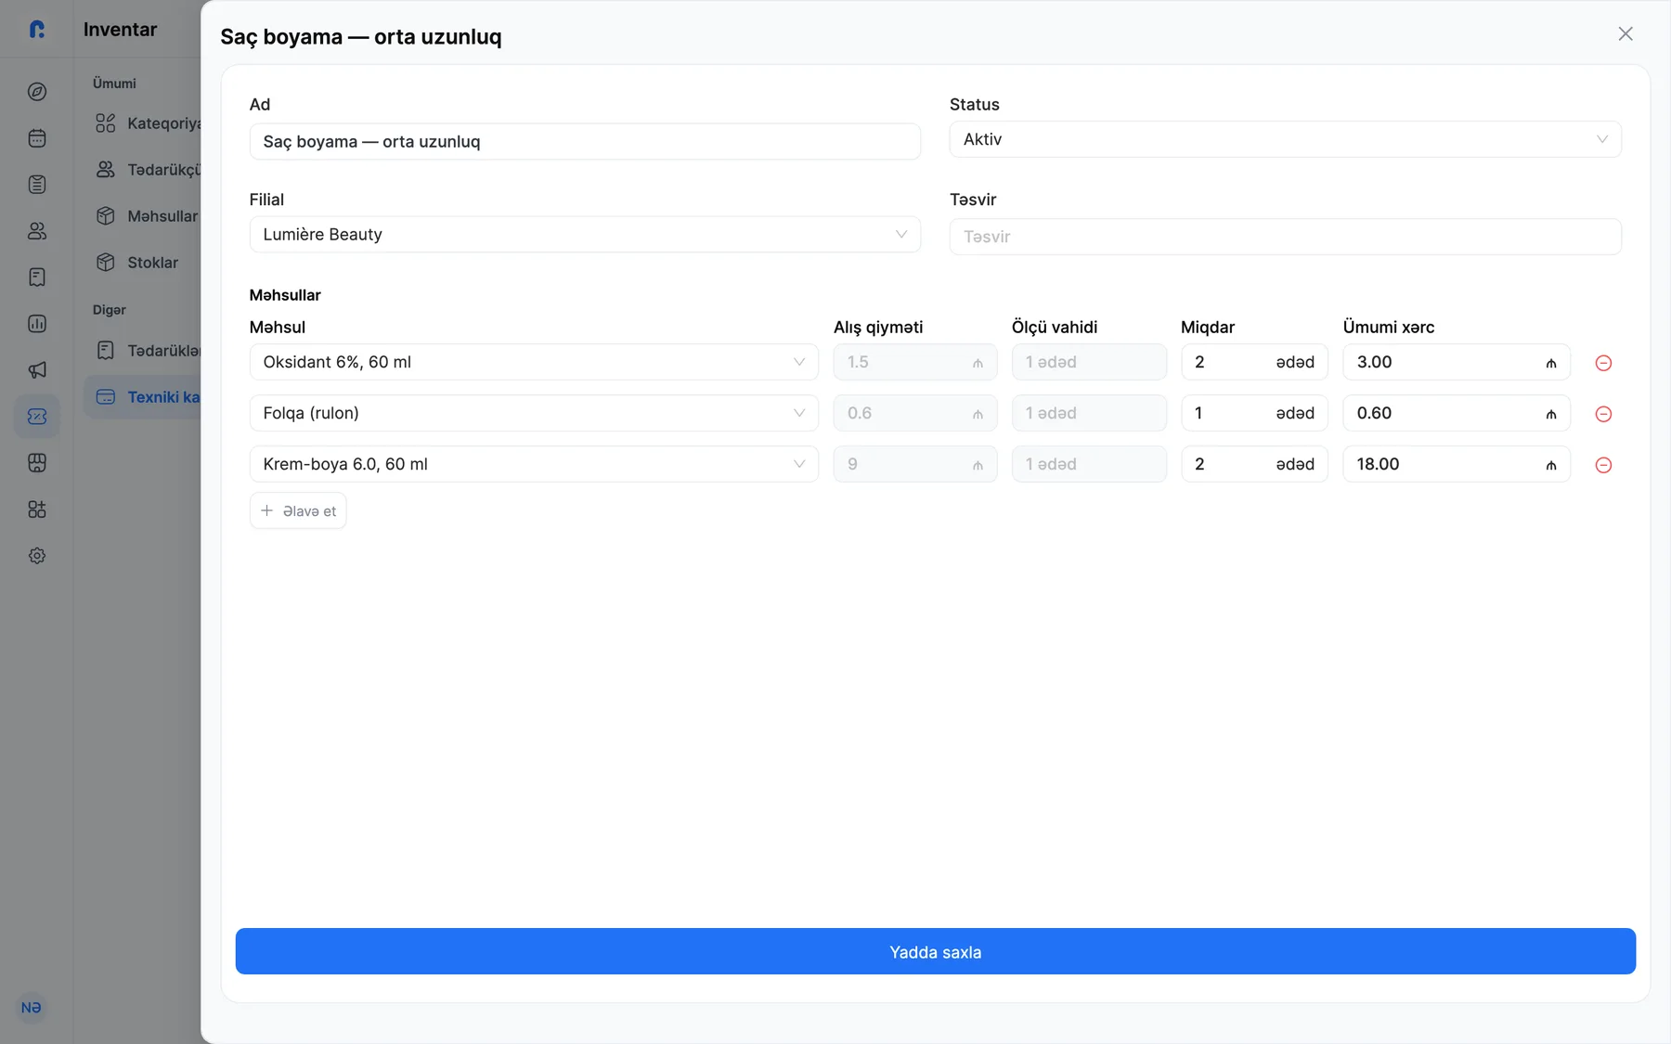This screenshot has height=1044, width=1671.
Task: Open the settings gear icon in sidebar
Action: pyautogui.click(x=37, y=556)
